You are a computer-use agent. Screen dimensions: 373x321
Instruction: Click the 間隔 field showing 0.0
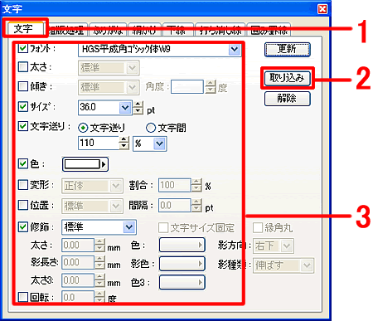(x=175, y=206)
